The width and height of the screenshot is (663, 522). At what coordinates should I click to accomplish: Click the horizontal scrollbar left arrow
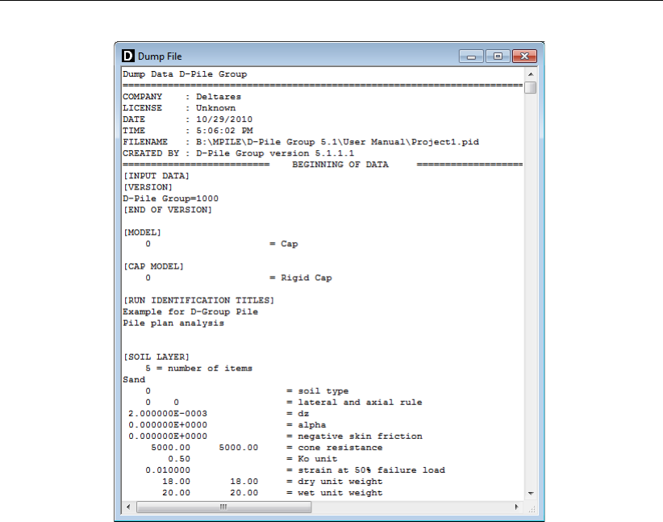point(128,507)
